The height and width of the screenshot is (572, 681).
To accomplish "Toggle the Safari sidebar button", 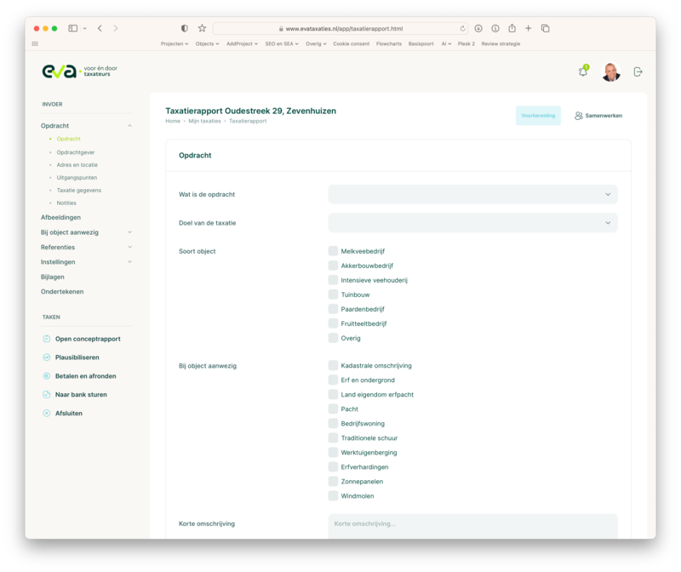I will (73, 28).
